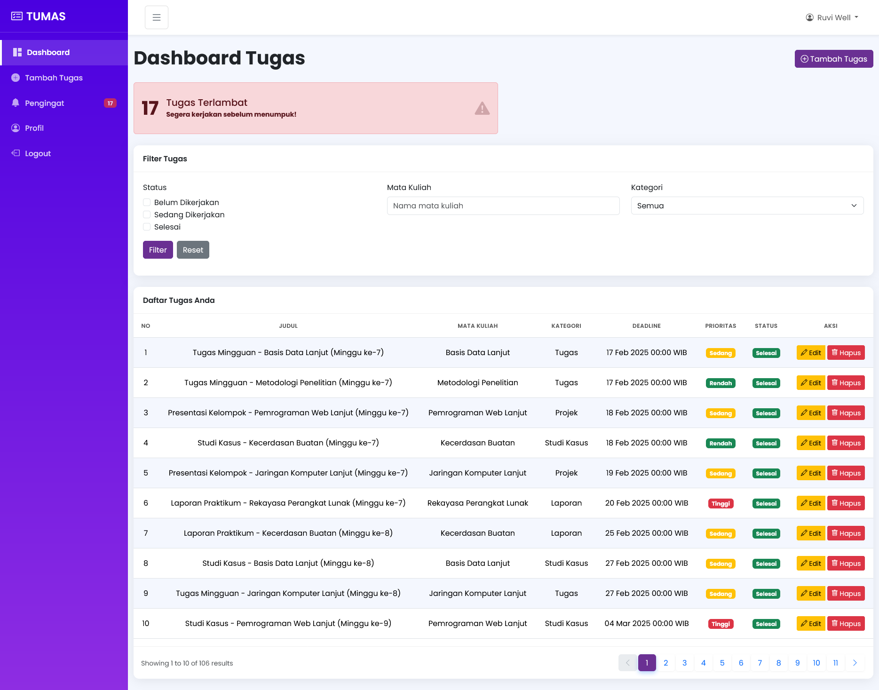Click the Tambah Tugas plus icon in sidebar

coord(16,78)
